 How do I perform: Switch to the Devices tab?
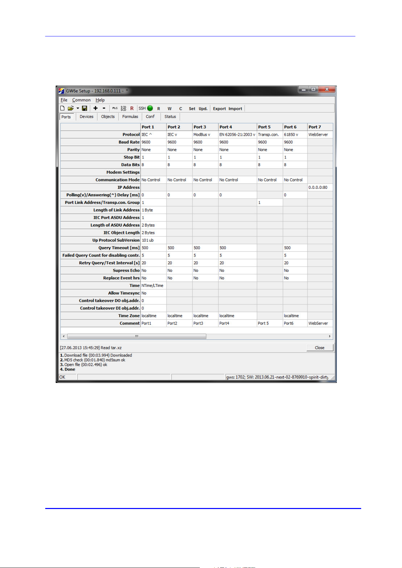86,117
